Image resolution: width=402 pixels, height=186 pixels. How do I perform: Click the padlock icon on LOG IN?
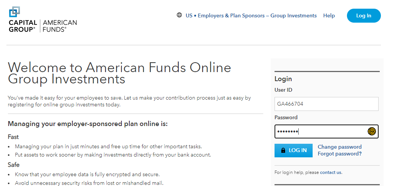283,150
